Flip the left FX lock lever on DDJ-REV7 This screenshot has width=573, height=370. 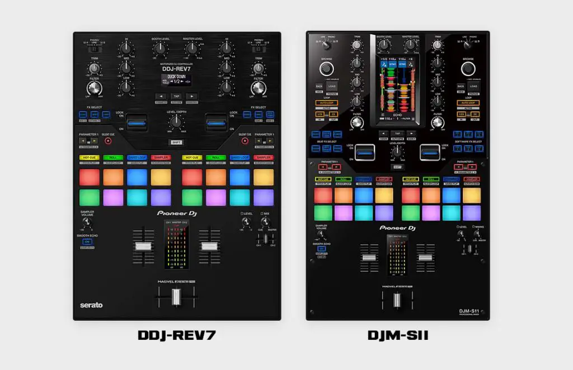137,123
